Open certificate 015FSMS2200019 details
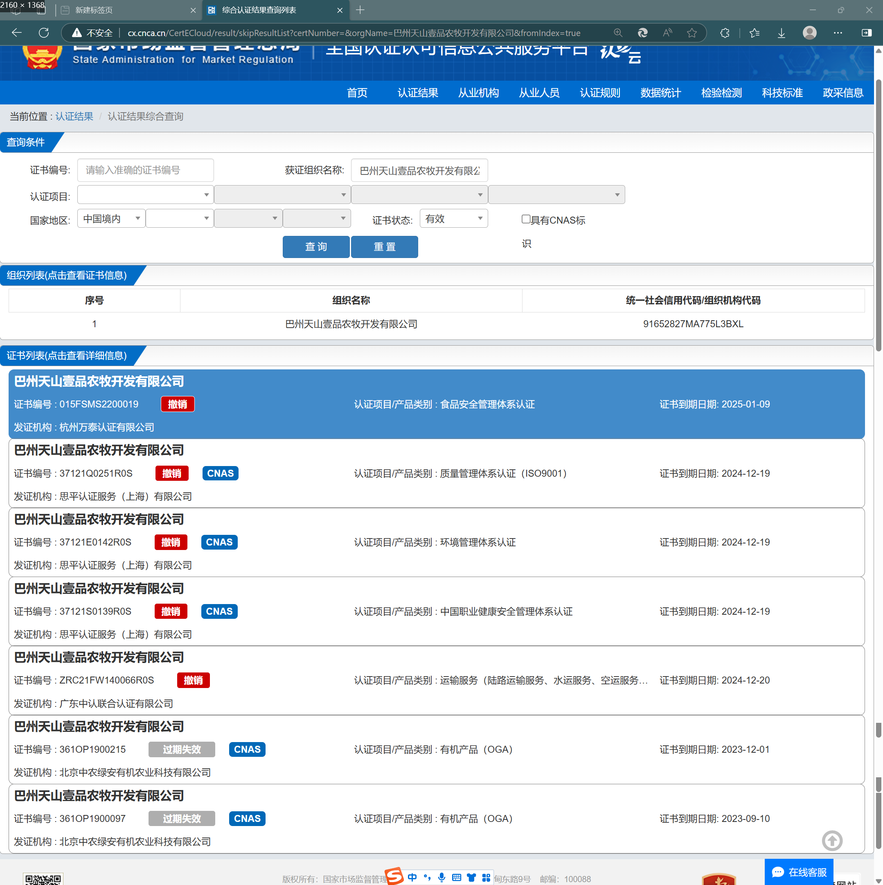Image resolution: width=883 pixels, height=885 pixels. (x=437, y=404)
